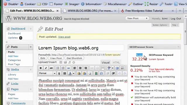This screenshot has height=105, width=187.
Task: Apply strikethrough (ABC) formatting
Action: [51, 68]
